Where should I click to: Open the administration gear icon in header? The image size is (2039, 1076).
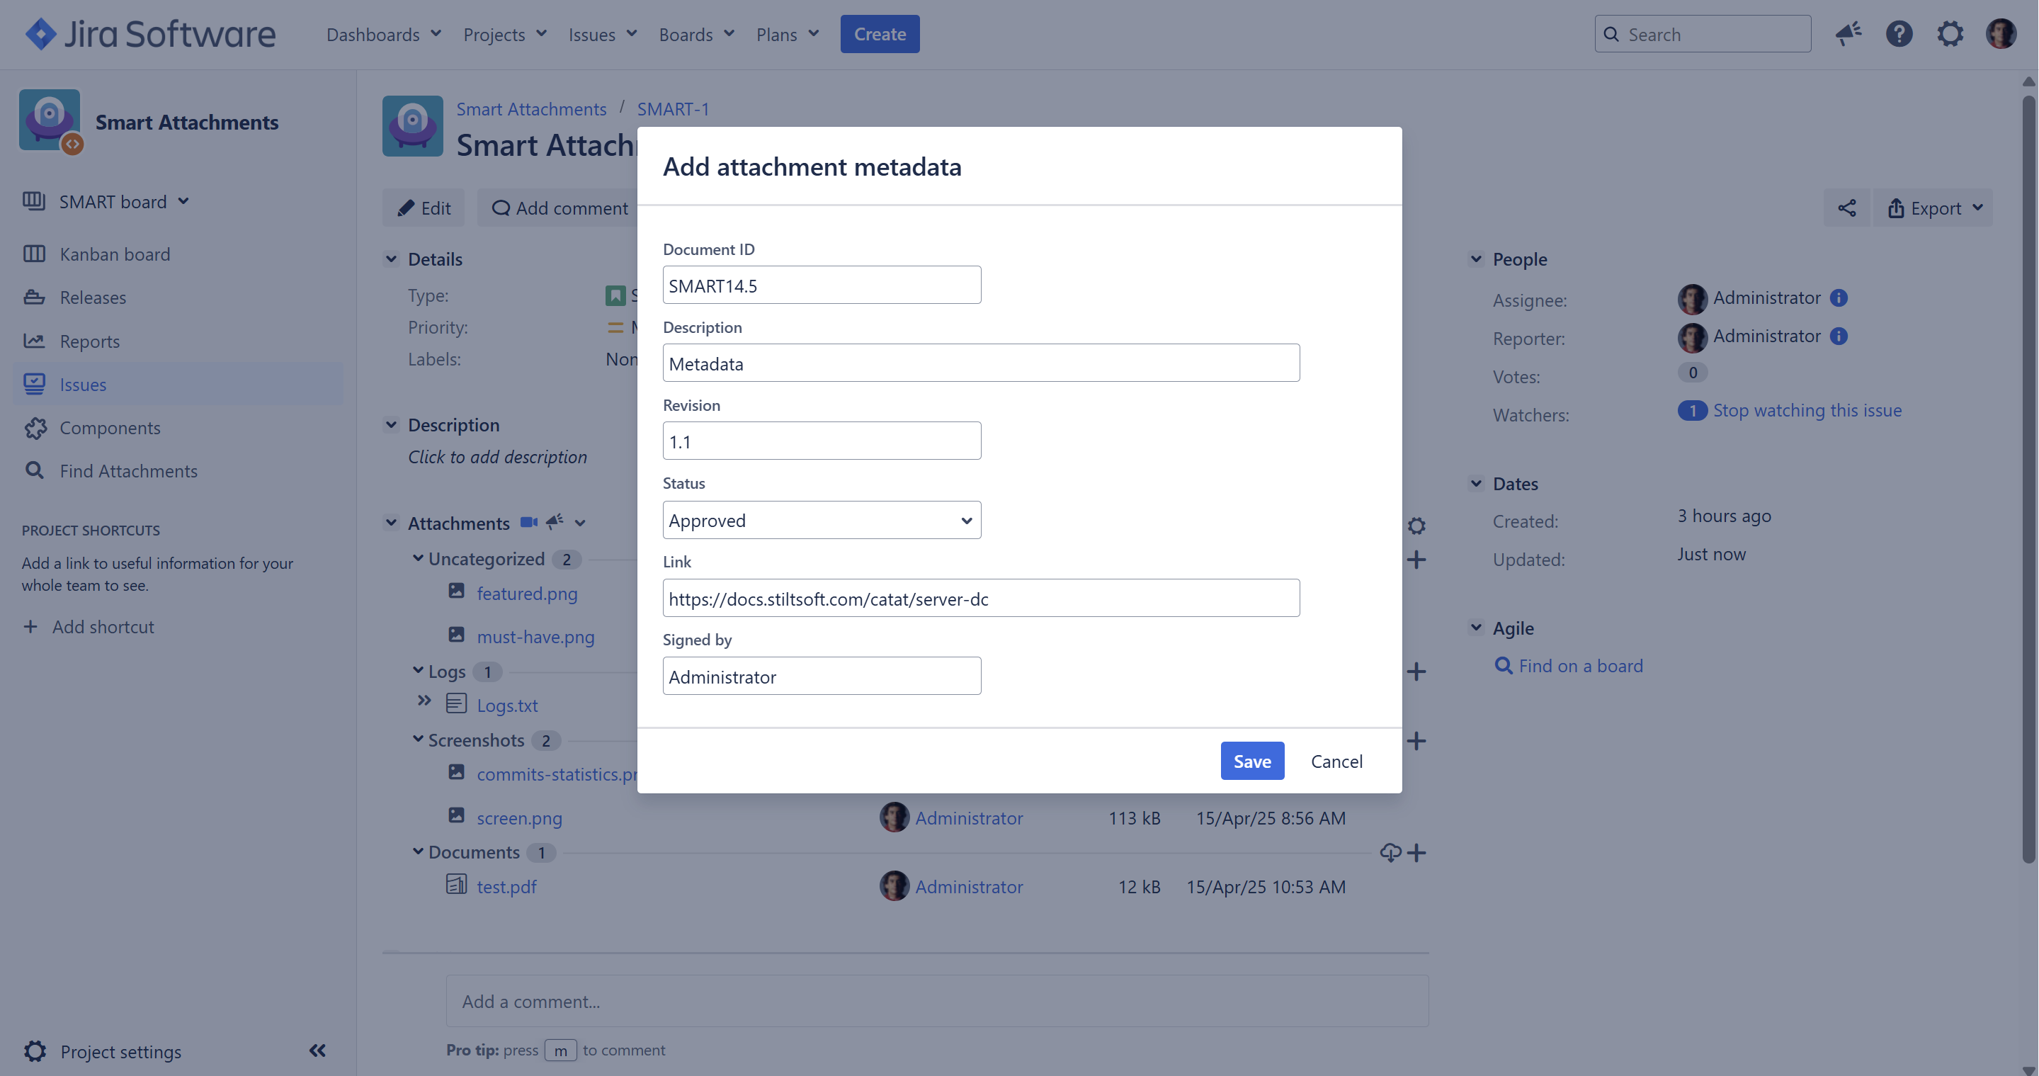(x=1950, y=34)
